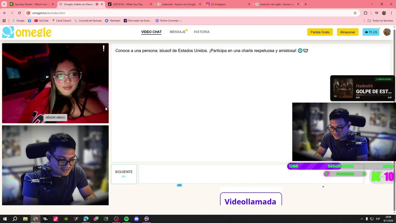Open the AD info badge
Image resolution: width=396 pixels, height=223 pixels.
pos(179,185)
